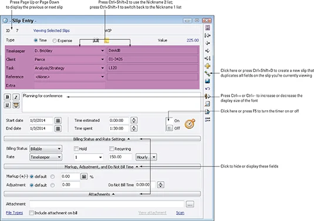Select default Adjustment radio button

coord(32,185)
